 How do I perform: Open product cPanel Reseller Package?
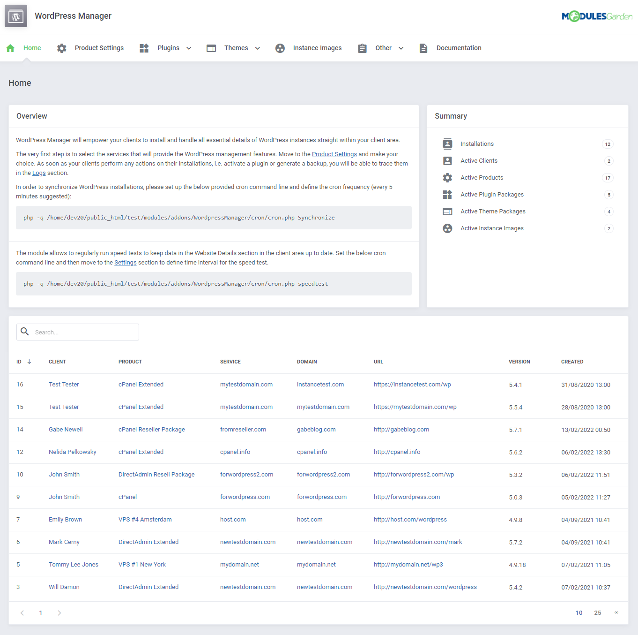[x=152, y=430]
